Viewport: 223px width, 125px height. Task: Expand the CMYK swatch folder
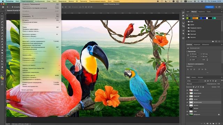pyautogui.click(x=187, y=25)
